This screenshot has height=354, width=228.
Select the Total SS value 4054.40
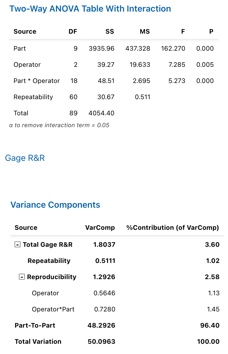point(101,113)
